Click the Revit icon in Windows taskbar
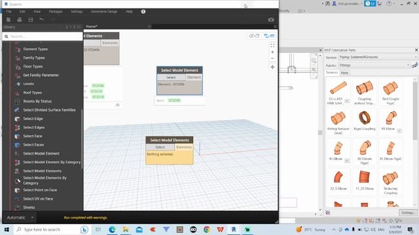Viewport: 419px width, 235px height. tap(234, 229)
